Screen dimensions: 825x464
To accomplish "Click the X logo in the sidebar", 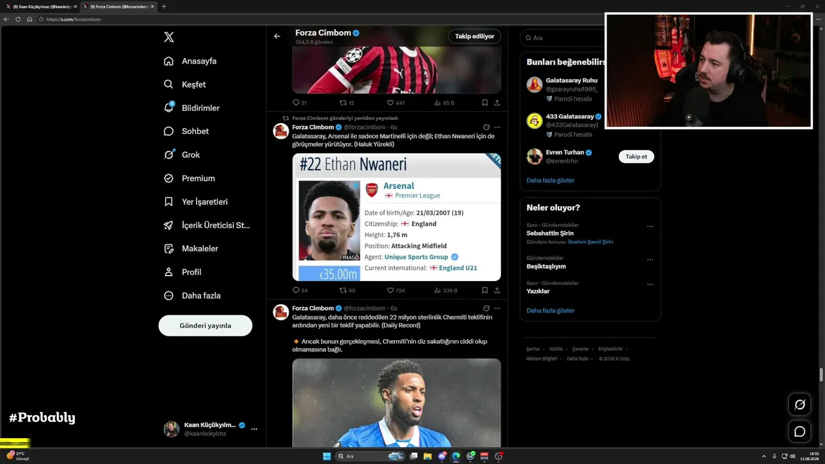I will [x=169, y=37].
